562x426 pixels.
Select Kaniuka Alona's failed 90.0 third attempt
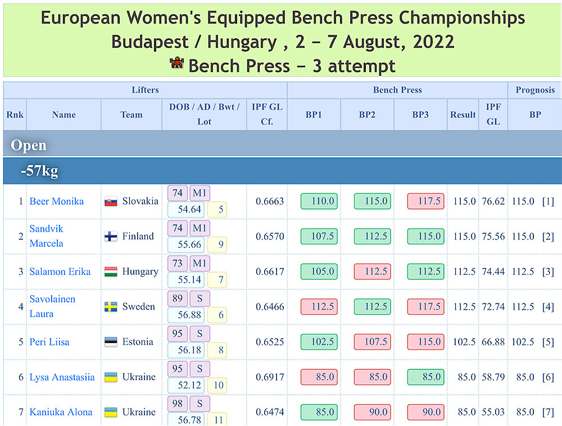pos(425,412)
